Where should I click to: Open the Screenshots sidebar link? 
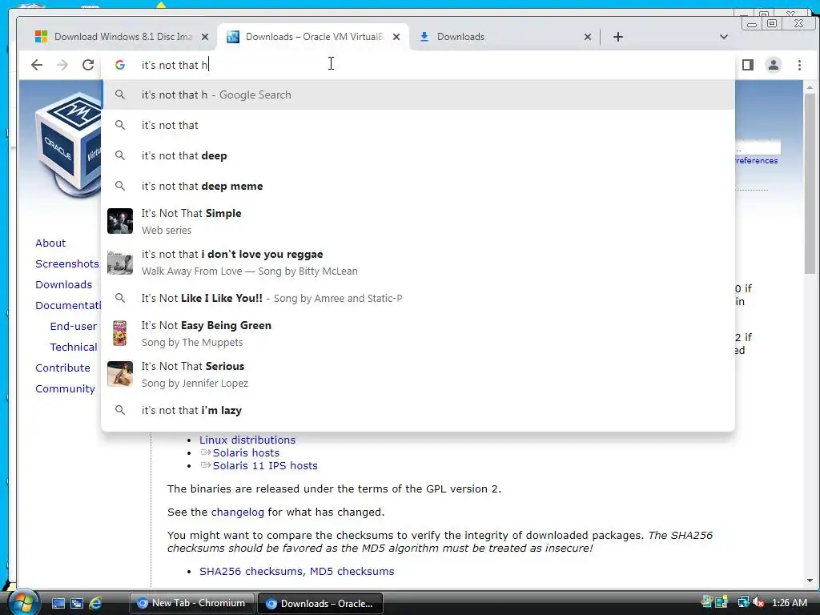tap(67, 263)
